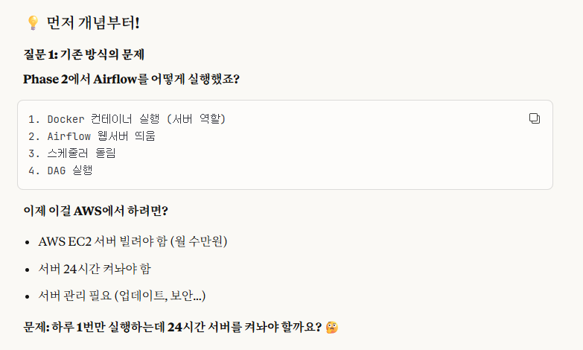The height and width of the screenshot is (350, 583).
Task: Click the thinking face emoji
Action: tap(331, 328)
